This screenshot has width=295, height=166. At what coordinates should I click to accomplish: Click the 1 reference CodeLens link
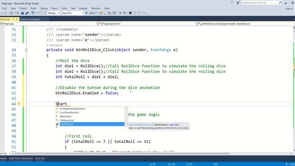pyautogui.click(x=54, y=45)
